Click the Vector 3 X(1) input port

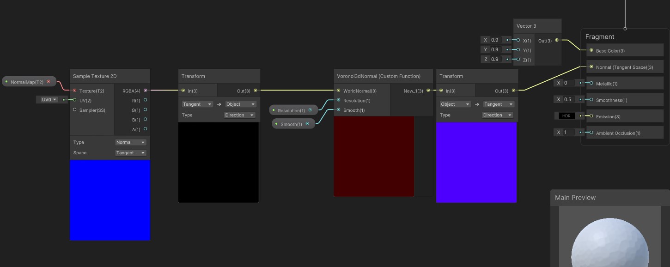[x=518, y=40]
